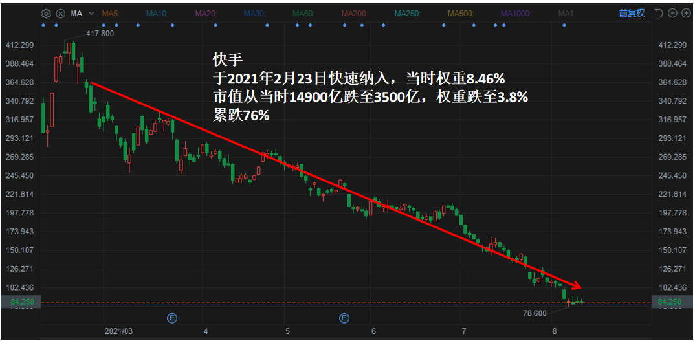Click the green 84.250 price tag on right axis
Image resolution: width=695 pixels, height=341 pixels.
(x=672, y=302)
